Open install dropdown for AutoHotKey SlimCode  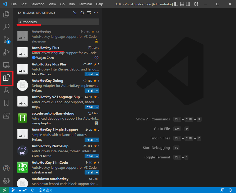(97, 173)
